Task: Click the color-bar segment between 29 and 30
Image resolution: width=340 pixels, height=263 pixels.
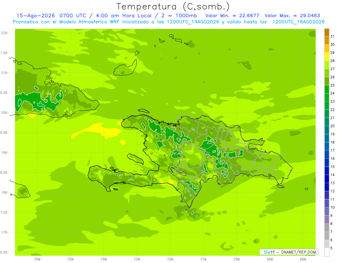Action: [327, 49]
